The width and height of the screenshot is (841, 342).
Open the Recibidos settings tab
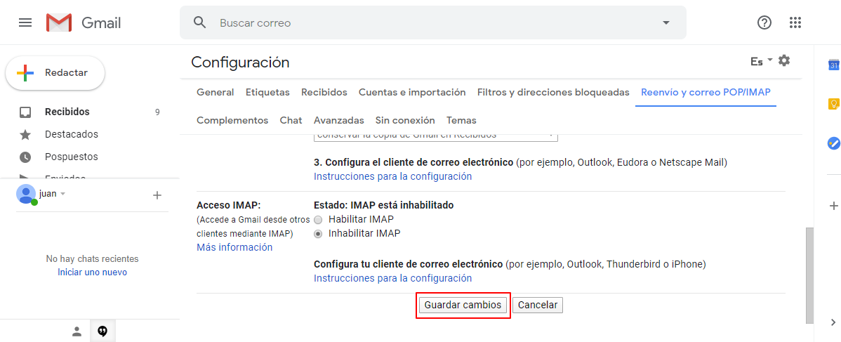324,92
